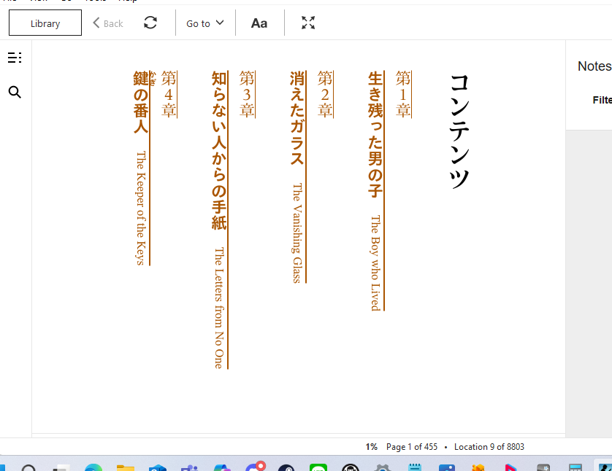Click the 1% reading progress indicator
Screen dimensions: 612x471
pyautogui.click(x=371, y=447)
